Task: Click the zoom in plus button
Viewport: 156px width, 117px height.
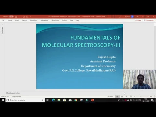Action: [148, 97]
